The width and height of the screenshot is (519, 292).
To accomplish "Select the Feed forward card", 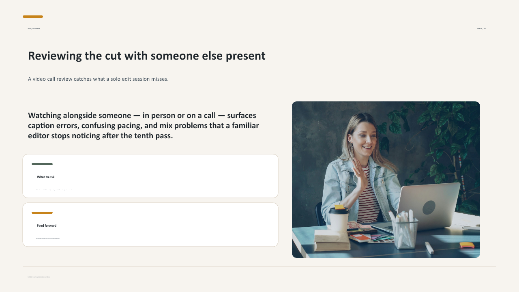I will click(150, 225).
